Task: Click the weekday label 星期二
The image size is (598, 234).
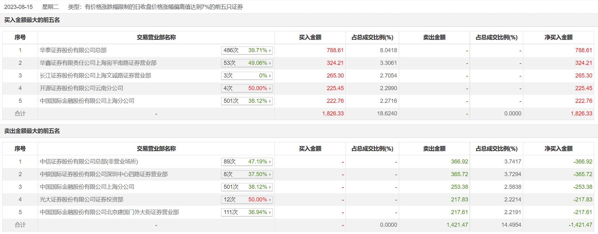Action: [50, 7]
